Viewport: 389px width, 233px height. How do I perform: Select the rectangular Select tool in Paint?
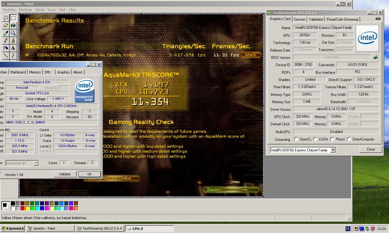point(13,18)
